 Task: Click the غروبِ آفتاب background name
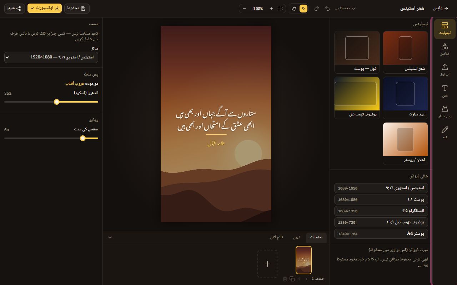(x=75, y=83)
